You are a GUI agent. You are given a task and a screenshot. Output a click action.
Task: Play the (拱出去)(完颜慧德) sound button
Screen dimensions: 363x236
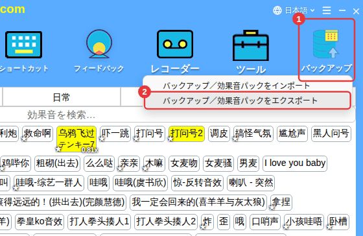click(x=63, y=202)
